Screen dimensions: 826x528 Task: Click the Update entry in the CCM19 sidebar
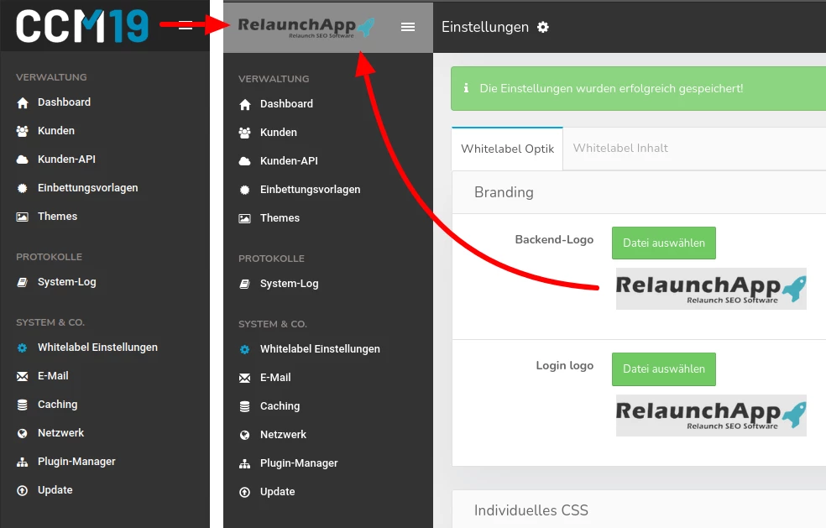click(x=55, y=490)
